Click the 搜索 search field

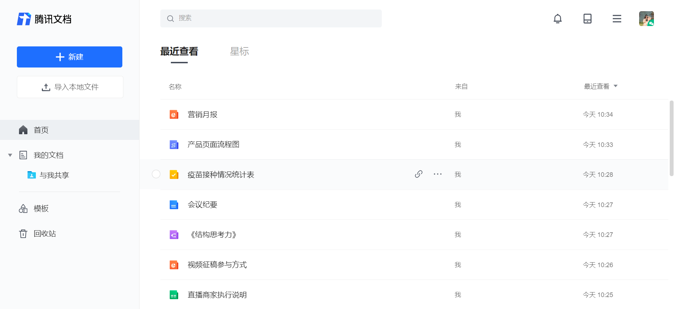(x=271, y=18)
